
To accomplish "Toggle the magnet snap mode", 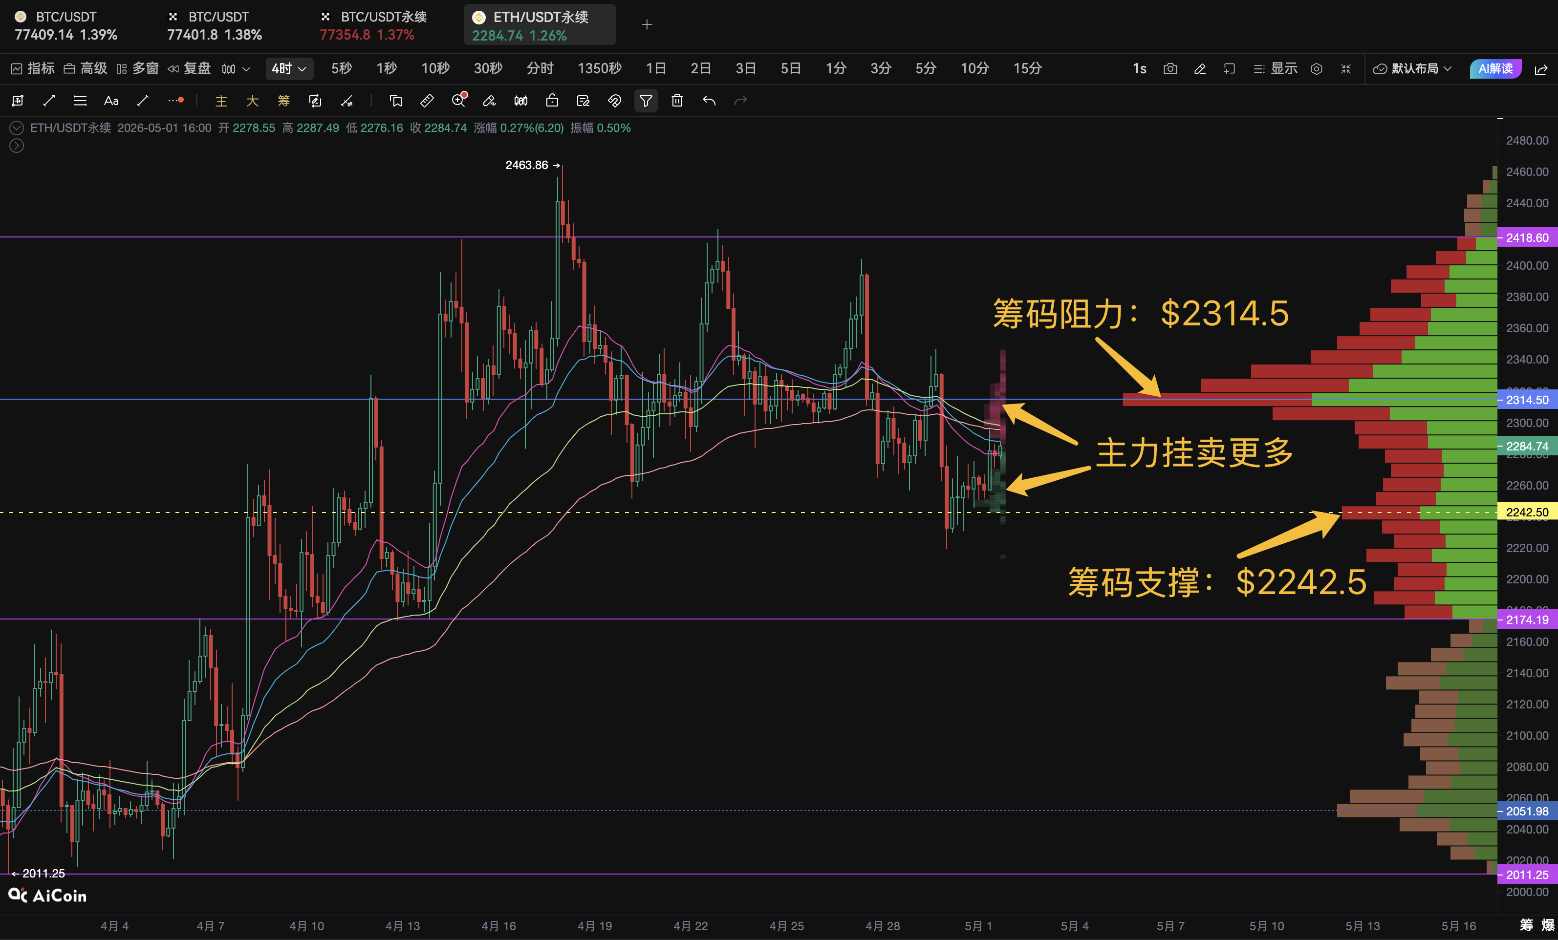I will (615, 101).
